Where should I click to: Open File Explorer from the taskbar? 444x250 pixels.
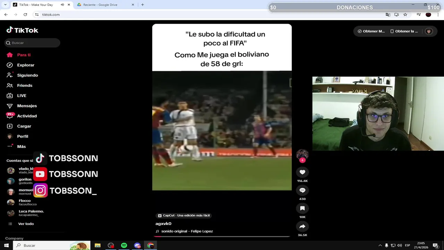tap(97, 245)
